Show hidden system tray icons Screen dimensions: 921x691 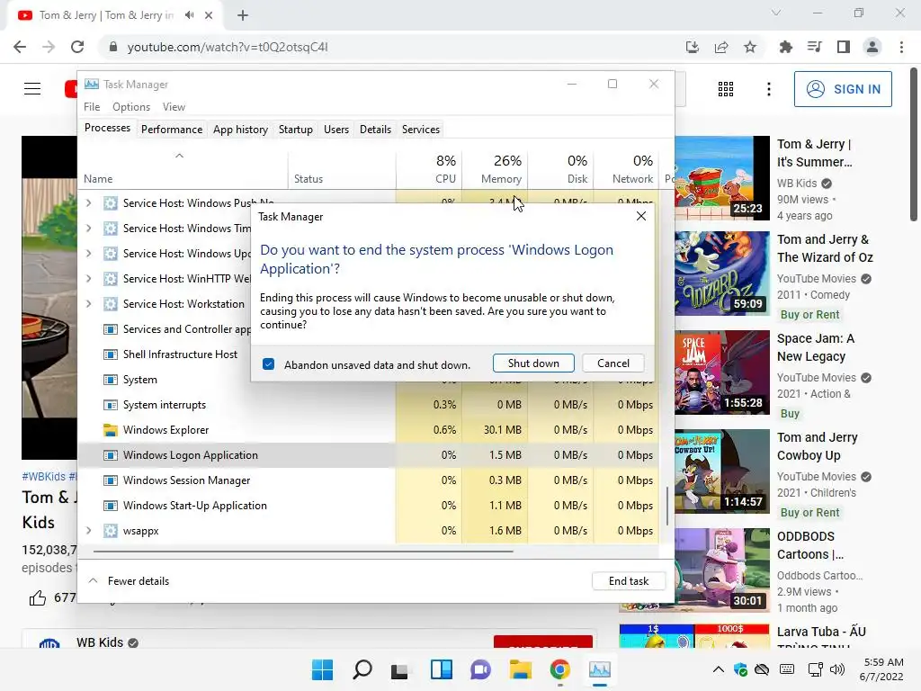point(718,669)
